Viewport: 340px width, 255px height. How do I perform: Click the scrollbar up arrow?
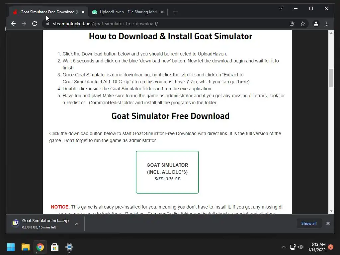click(x=331, y=33)
